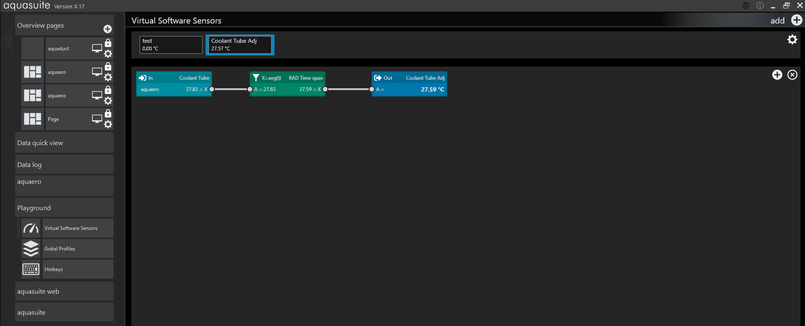Open the global profiles layers icon in title bar
The image size is (805, 326).
[x=746, y=5]
